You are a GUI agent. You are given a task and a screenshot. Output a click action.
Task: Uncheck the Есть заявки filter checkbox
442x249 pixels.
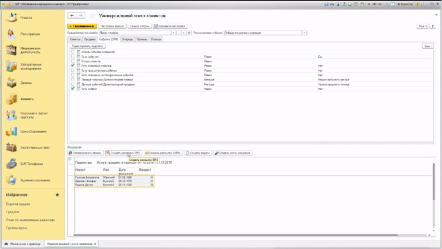click(73, 89)
